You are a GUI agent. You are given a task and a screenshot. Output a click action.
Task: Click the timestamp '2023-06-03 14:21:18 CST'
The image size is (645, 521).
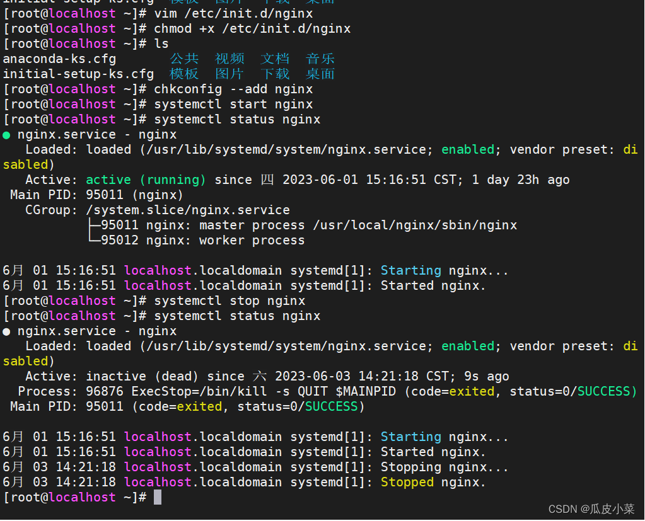[365, 376]
